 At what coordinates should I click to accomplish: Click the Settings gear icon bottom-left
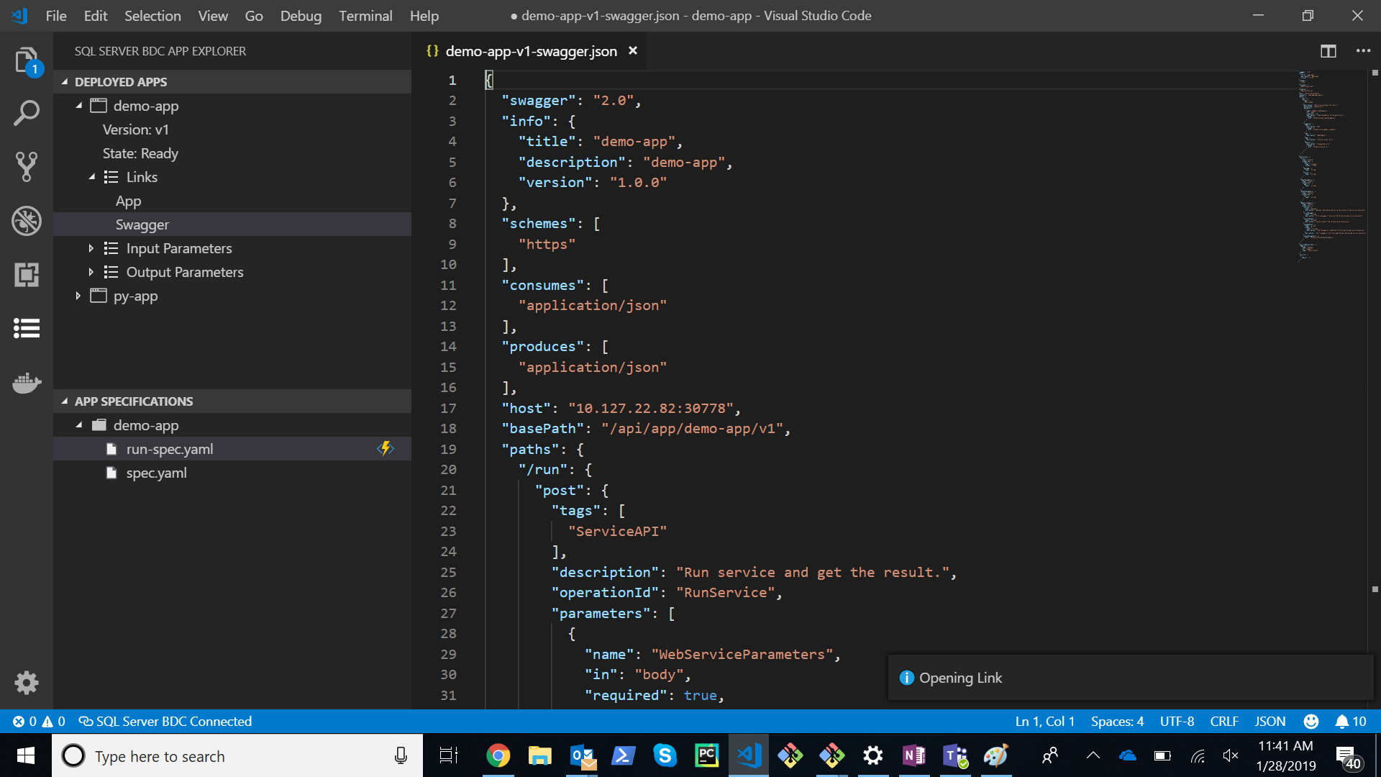(x=26, y=681)
